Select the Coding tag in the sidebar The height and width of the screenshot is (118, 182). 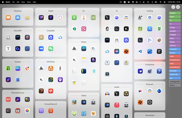(x=175, y=27)
